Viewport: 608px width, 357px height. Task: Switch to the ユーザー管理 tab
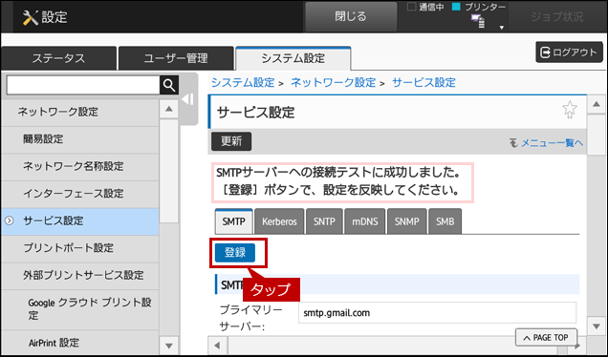coord(176,58)
